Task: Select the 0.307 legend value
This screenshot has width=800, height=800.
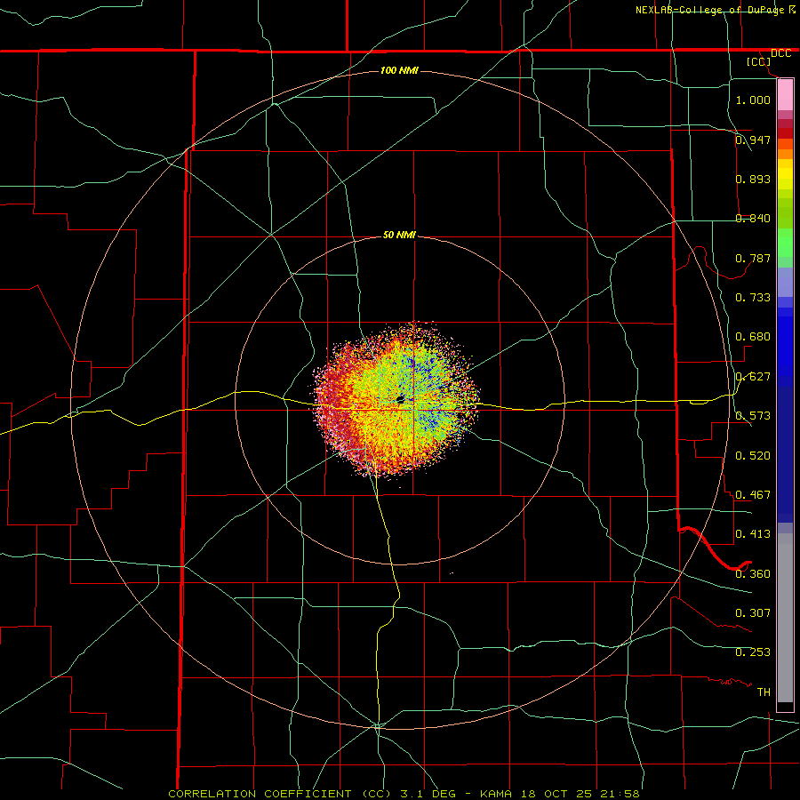Action: pos(753,612)
